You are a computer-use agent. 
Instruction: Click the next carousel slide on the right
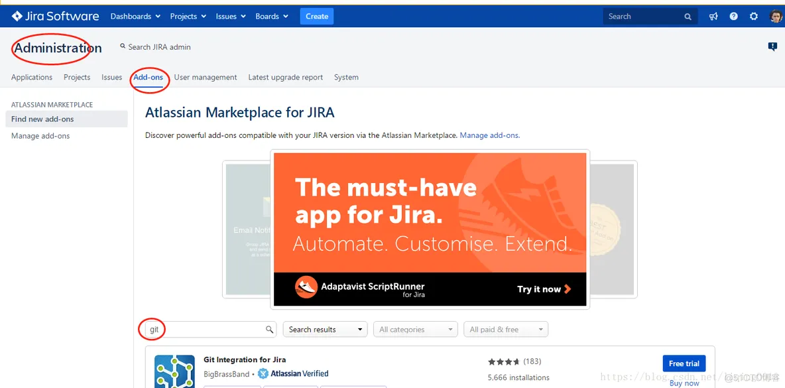click(613, 229)
